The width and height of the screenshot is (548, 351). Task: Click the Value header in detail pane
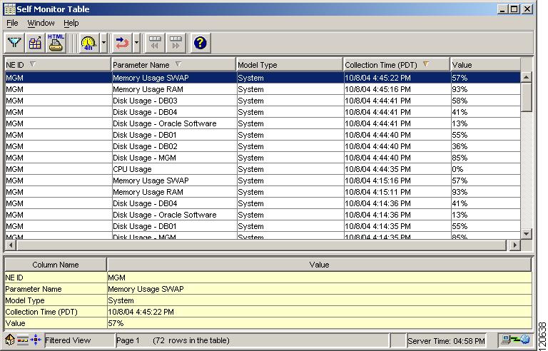(x=319, y=265)
